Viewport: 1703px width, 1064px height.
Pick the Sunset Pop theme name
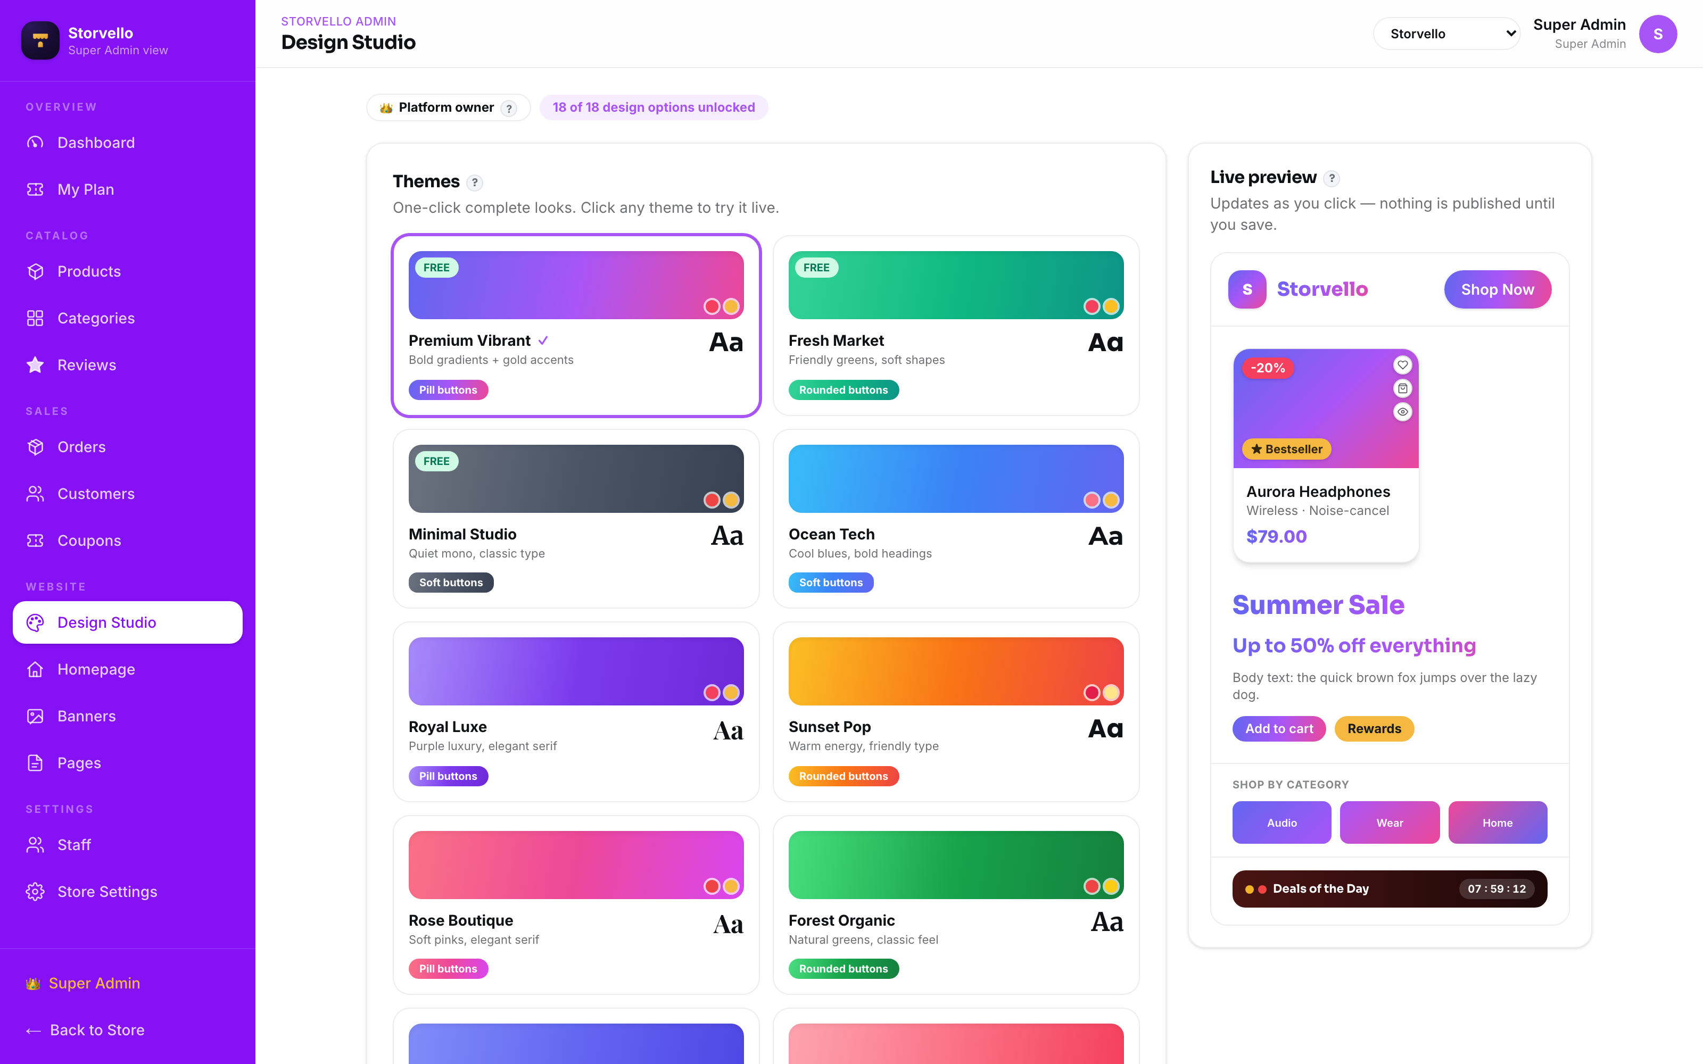[x=830, y=727]
